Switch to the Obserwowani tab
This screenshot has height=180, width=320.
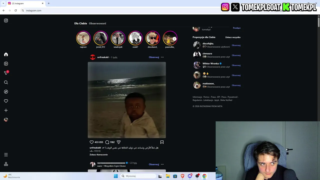[x=97, y=23]
